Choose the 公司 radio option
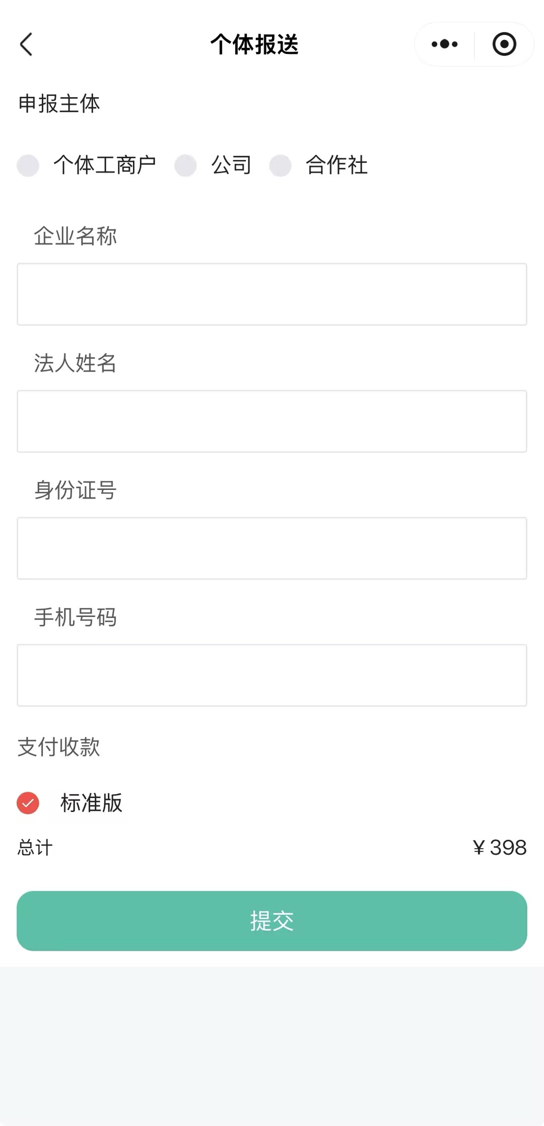The width and height of the screenshot is (544, 1126). point(185,165)
